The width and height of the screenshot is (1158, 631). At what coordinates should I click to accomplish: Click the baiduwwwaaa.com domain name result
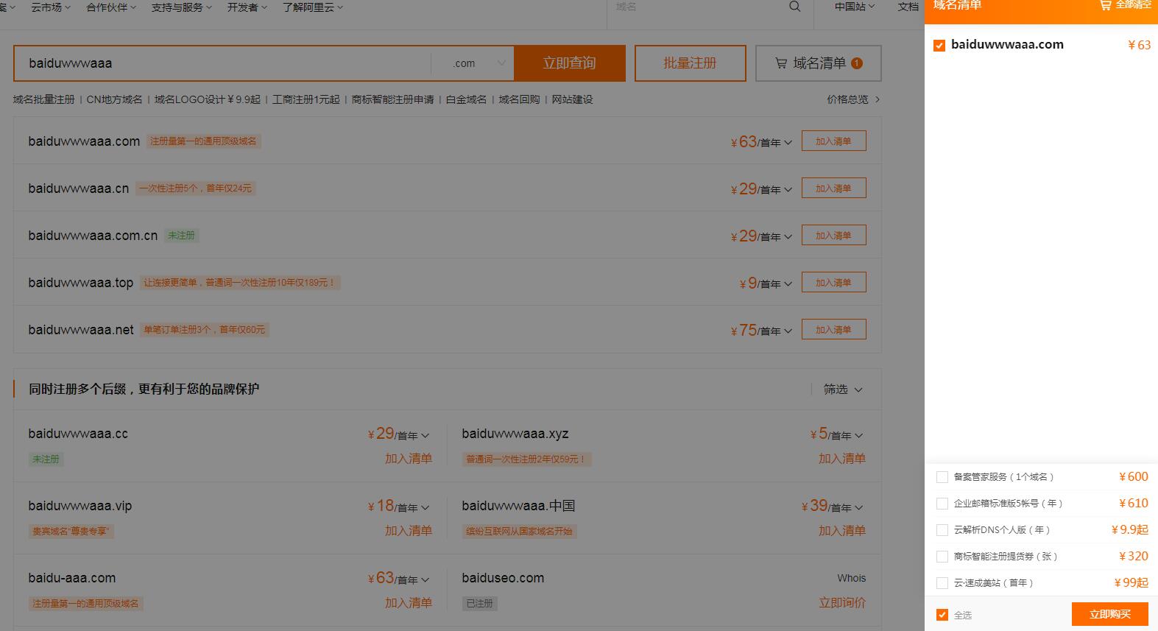(x=84, y=141)
